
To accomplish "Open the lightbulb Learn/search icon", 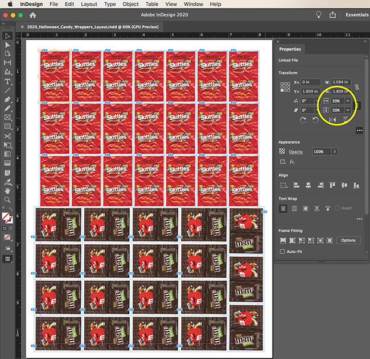I will click(x=319, y=15).
